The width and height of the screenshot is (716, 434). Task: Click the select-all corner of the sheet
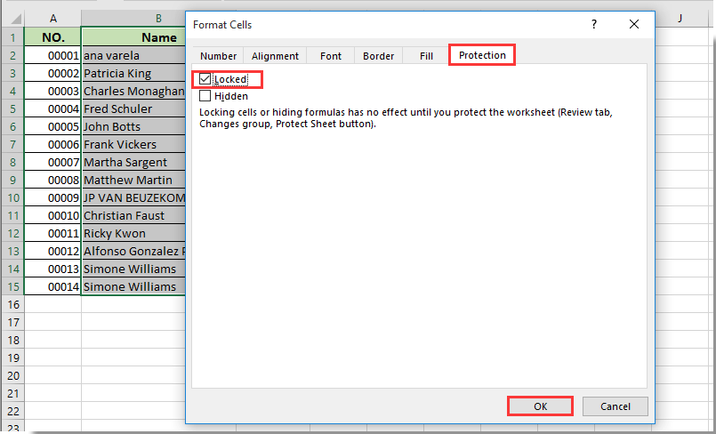[x=12, y=19]
